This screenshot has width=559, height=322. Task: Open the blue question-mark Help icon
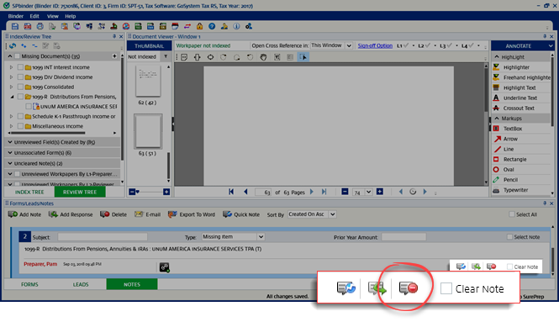(212, 26)
